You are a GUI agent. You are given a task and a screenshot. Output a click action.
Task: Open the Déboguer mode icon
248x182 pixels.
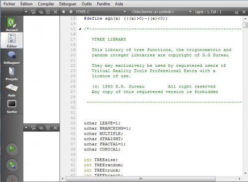[x=11, y=57]
